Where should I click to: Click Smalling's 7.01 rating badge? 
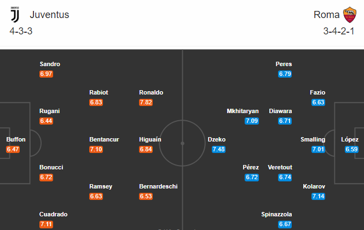pyautogui.click(x=318, y=149)
